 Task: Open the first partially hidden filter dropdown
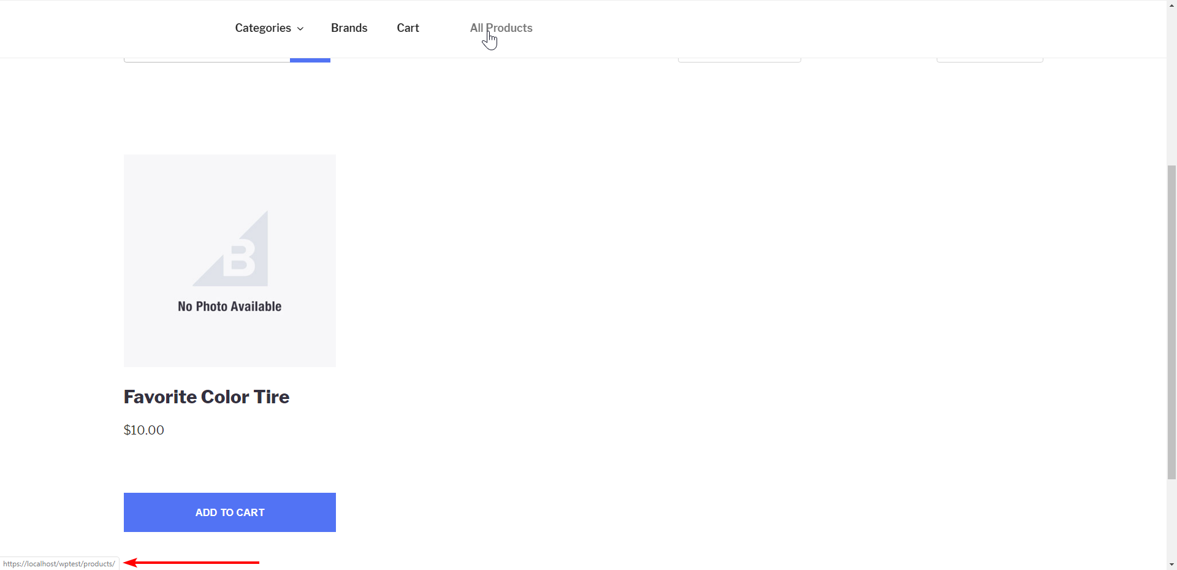[x=739, y=60]
